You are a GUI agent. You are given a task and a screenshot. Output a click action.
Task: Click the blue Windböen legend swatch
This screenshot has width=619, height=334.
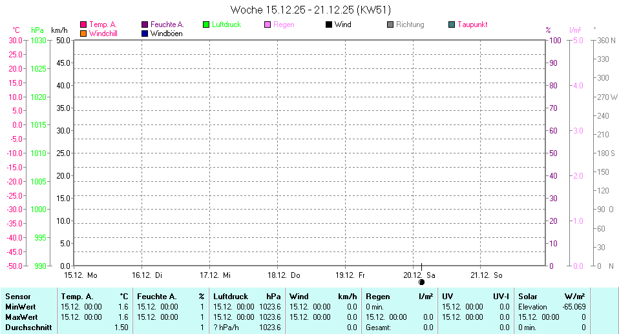(x=145, y=33)
